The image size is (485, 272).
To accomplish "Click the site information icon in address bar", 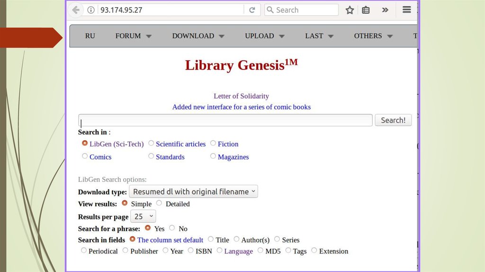I will click(x=91, y=10).
